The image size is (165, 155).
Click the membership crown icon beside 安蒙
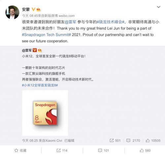[x=39, y=10]
